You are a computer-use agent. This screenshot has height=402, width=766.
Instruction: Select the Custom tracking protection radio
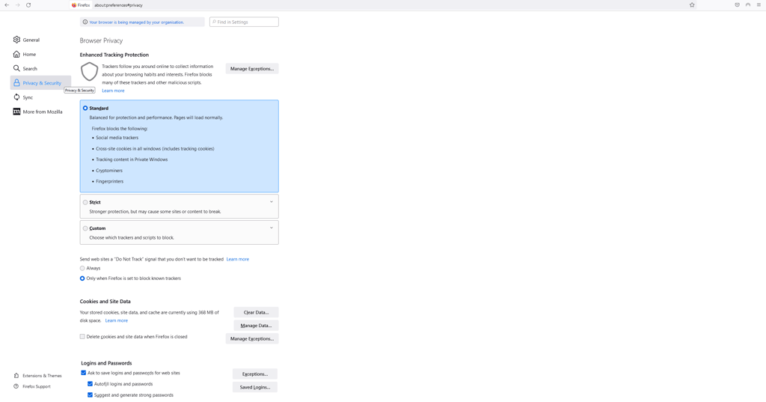click(85, 228)
